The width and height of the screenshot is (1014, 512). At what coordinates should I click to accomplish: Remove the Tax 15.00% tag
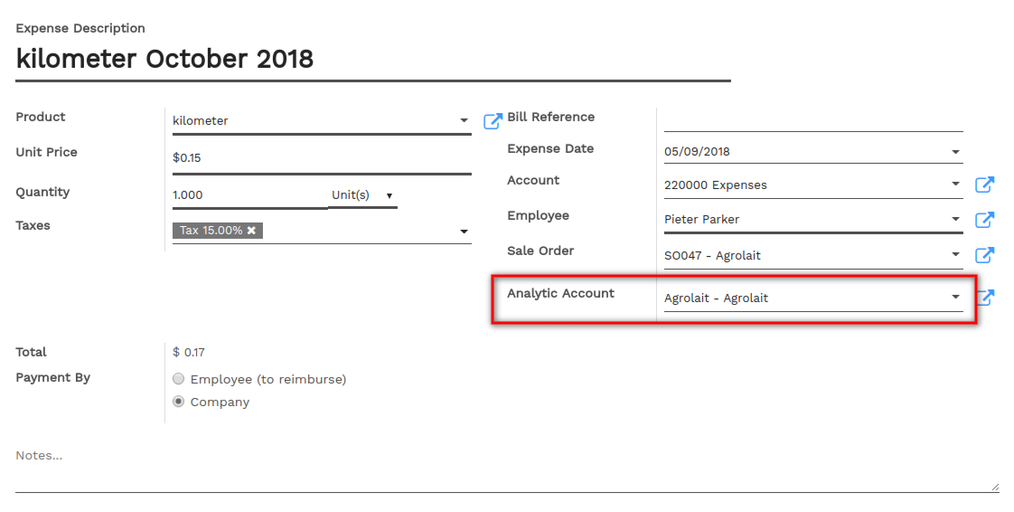(251, 231)
